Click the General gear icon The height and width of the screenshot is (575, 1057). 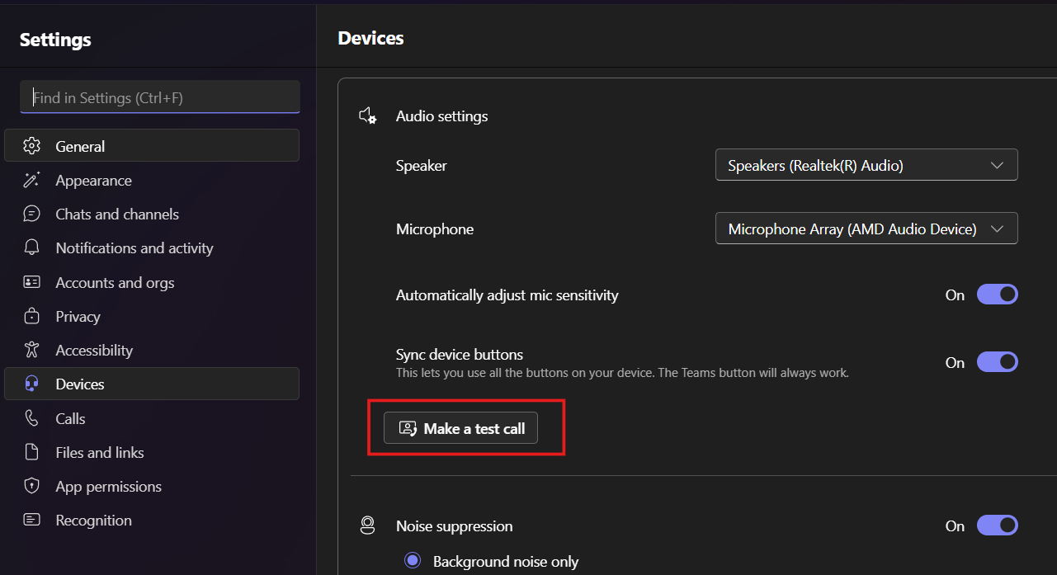pos(32,146)
